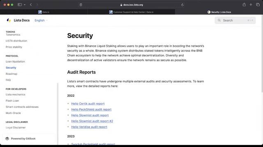Viewport: 263px width, 147px height.
Task: Click the page vertical scrollbar
Action: point(262,53)
